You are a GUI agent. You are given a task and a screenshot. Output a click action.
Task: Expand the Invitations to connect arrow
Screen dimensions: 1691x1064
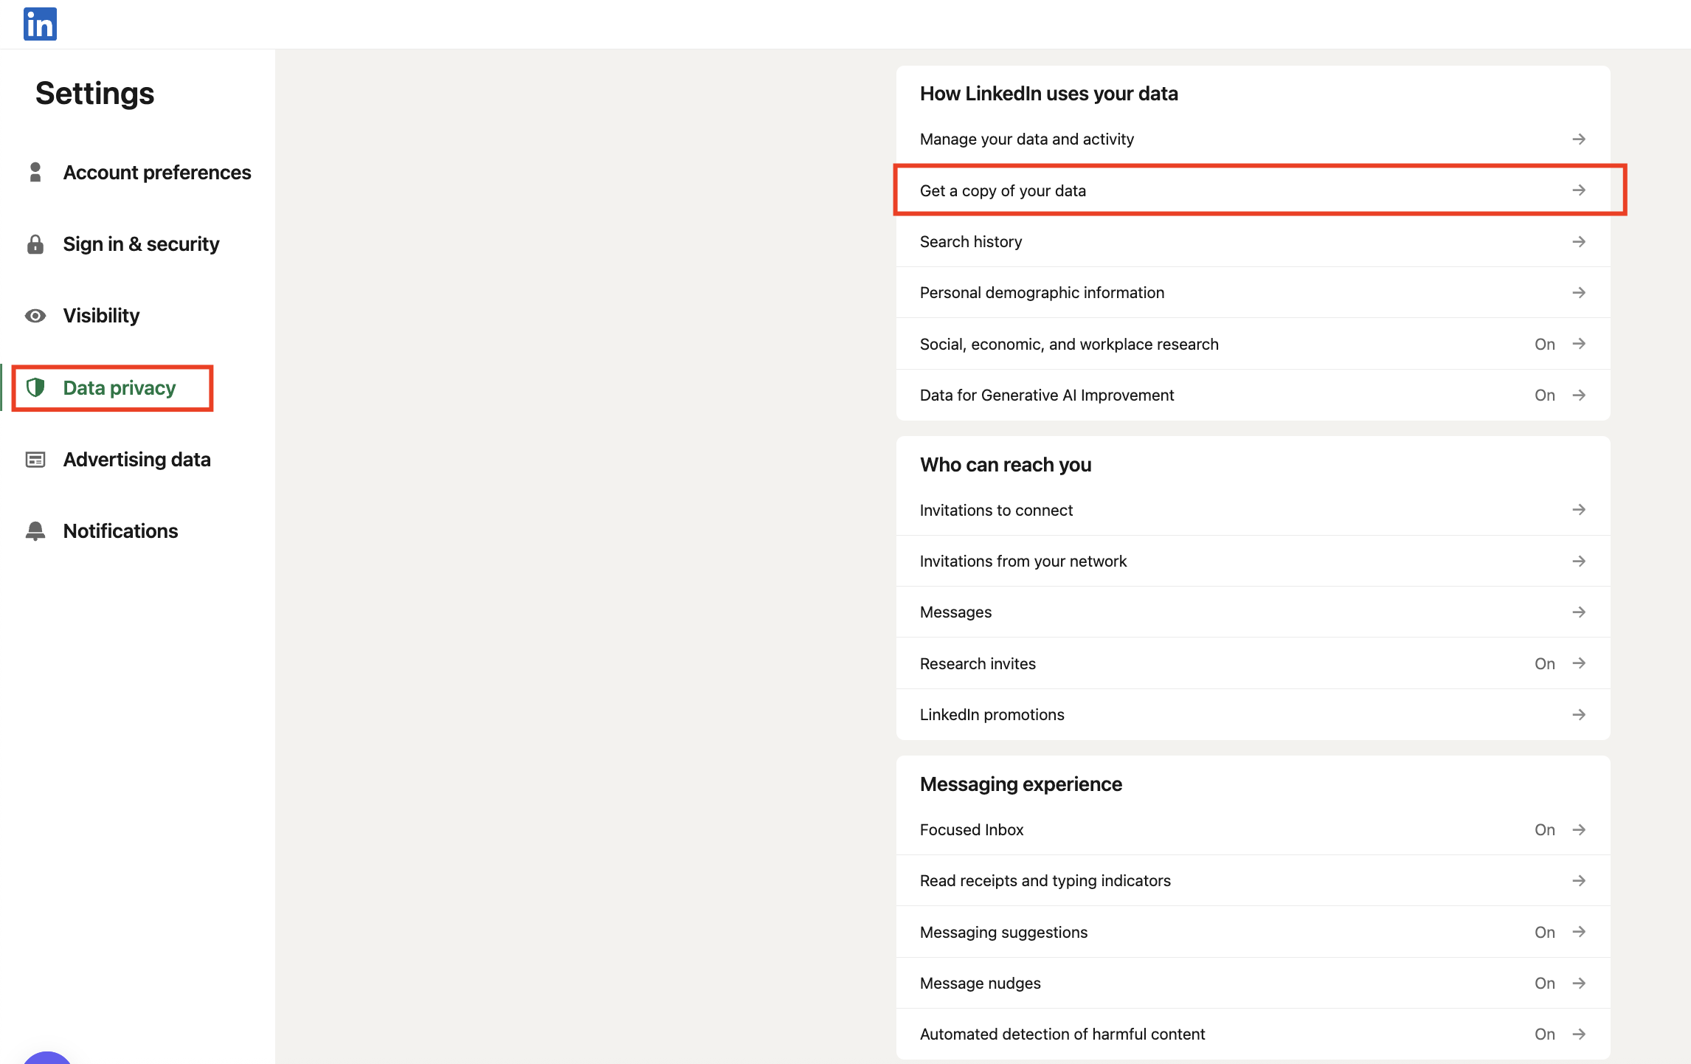coord(1578,510)
